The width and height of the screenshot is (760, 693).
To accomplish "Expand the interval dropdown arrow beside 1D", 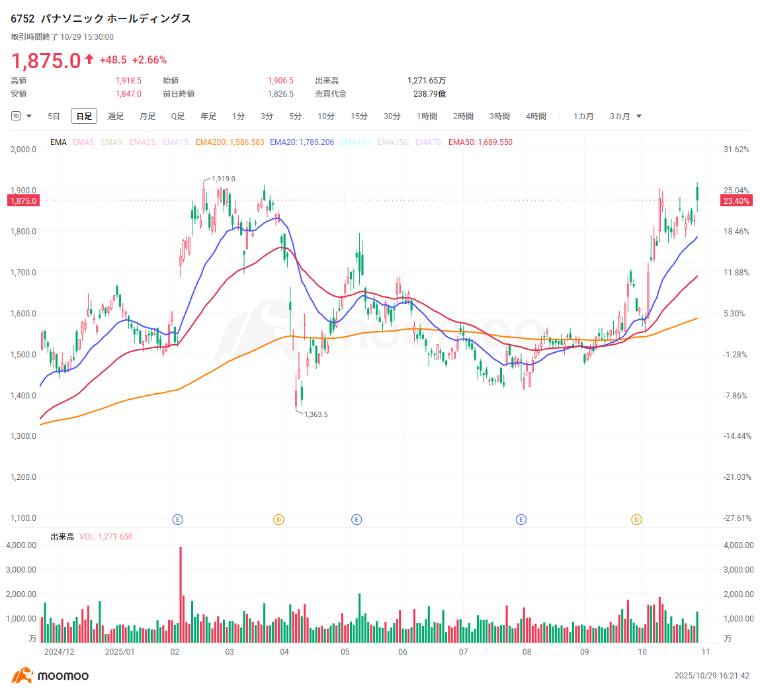I will [29, 116].
